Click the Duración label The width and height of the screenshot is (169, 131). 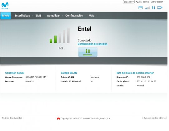point(10,81)
